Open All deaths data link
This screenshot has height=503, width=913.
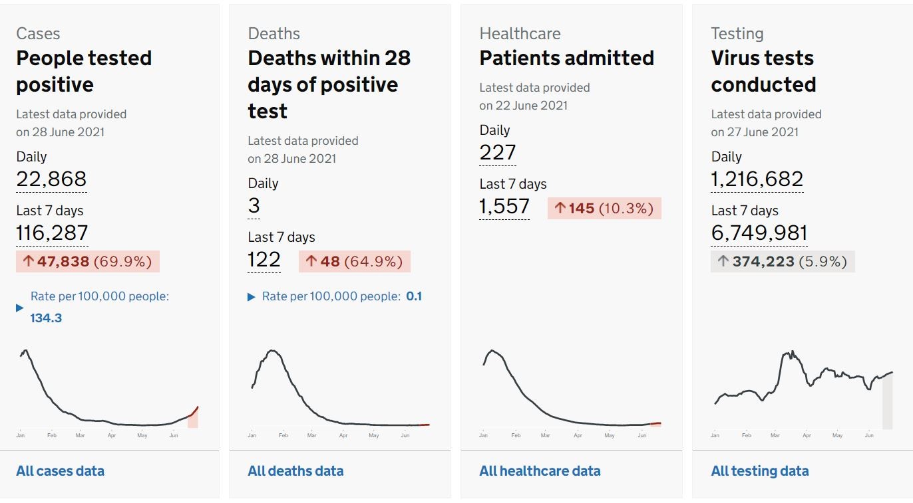(x=295, y=471)
